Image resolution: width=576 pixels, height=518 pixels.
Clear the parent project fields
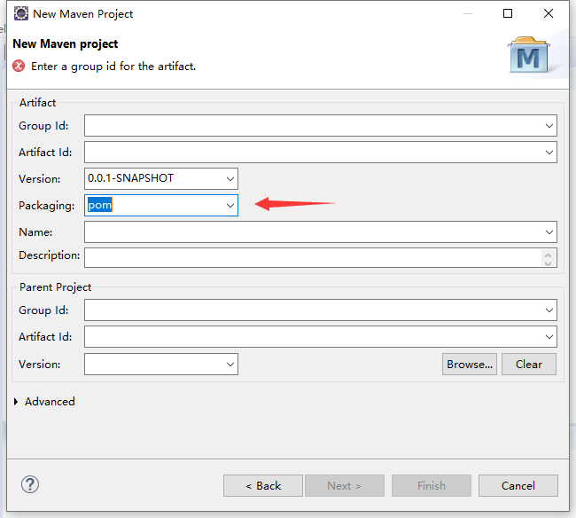point(529,365)
